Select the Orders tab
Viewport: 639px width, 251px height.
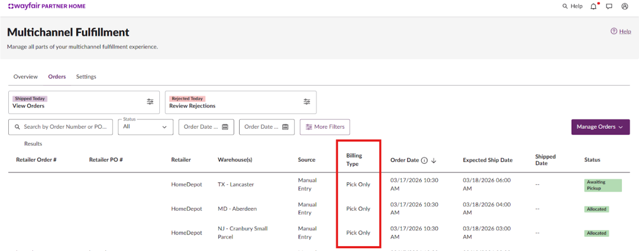click(x=57, y=77)
